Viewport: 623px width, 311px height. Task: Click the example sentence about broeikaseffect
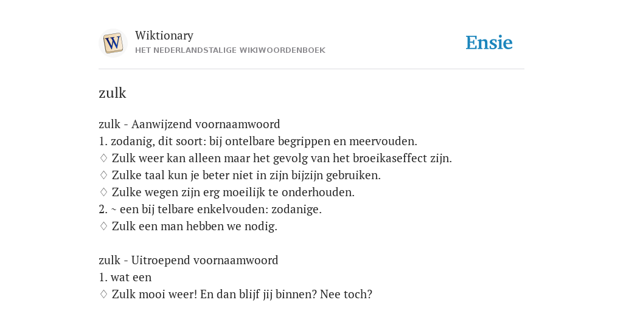click(282, 159)
